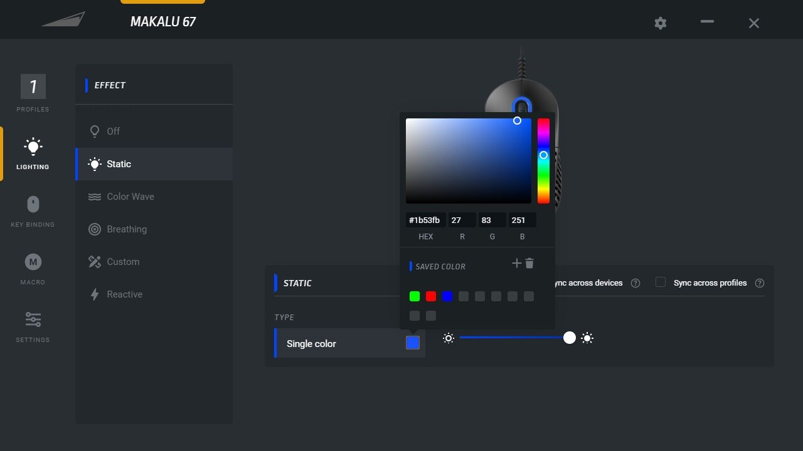Image resolution: width=803 pixels, height=451 pixels.
Task: Turn lighting Off in the effect list
Action: click(154, 132)
